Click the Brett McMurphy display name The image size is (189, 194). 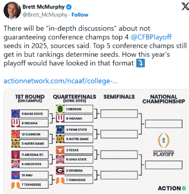tap(44, 7)
